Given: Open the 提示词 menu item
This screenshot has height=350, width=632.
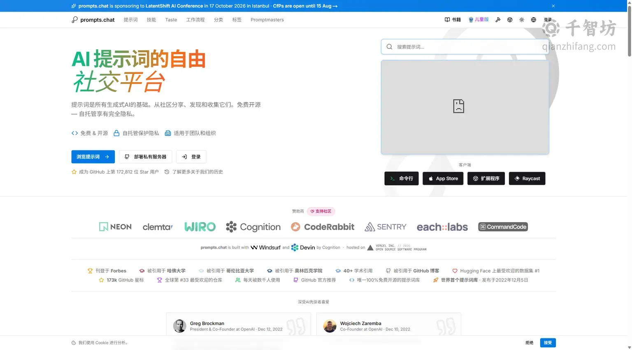Looking at the screenshot, I should [131, 20].
